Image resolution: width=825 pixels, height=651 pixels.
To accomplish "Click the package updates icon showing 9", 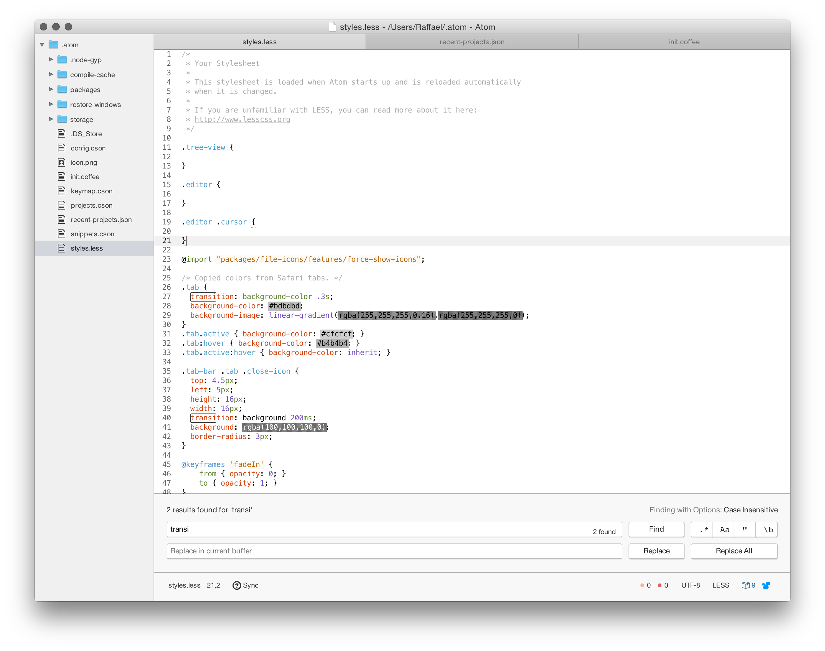I will click(748, 585).
